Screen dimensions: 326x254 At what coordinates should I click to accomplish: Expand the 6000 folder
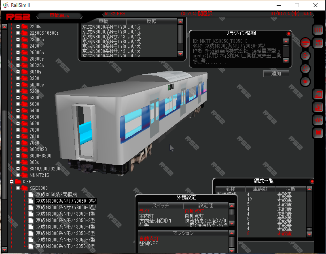(18, 104)
